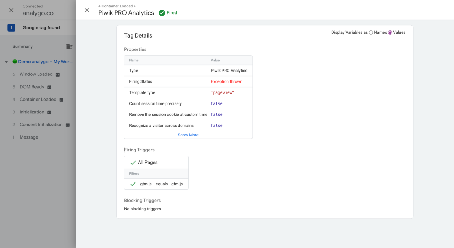
Task: Select the DOM Ready event
Action: tap(32, 87)
